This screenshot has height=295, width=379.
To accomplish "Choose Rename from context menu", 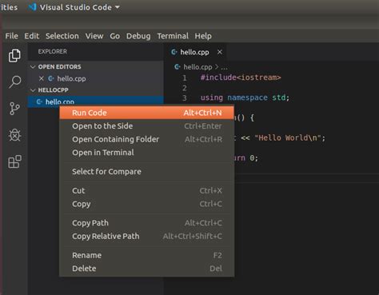I will (146, 255).
